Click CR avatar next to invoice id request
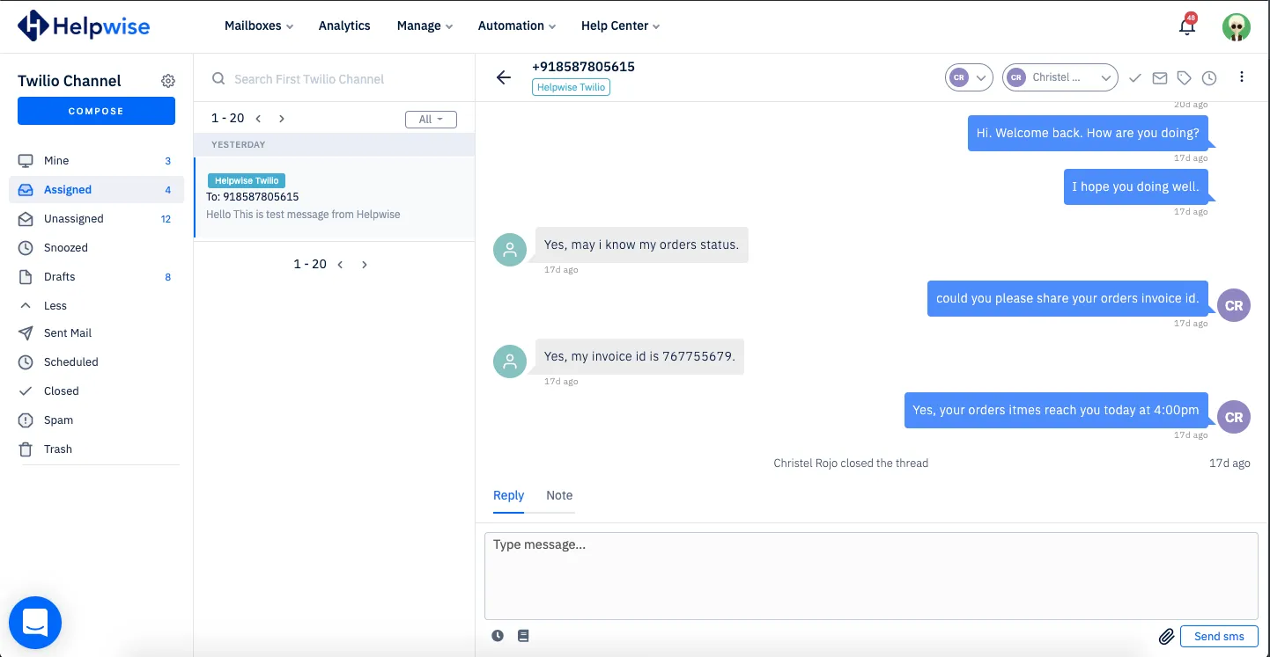 (1234, 305)
